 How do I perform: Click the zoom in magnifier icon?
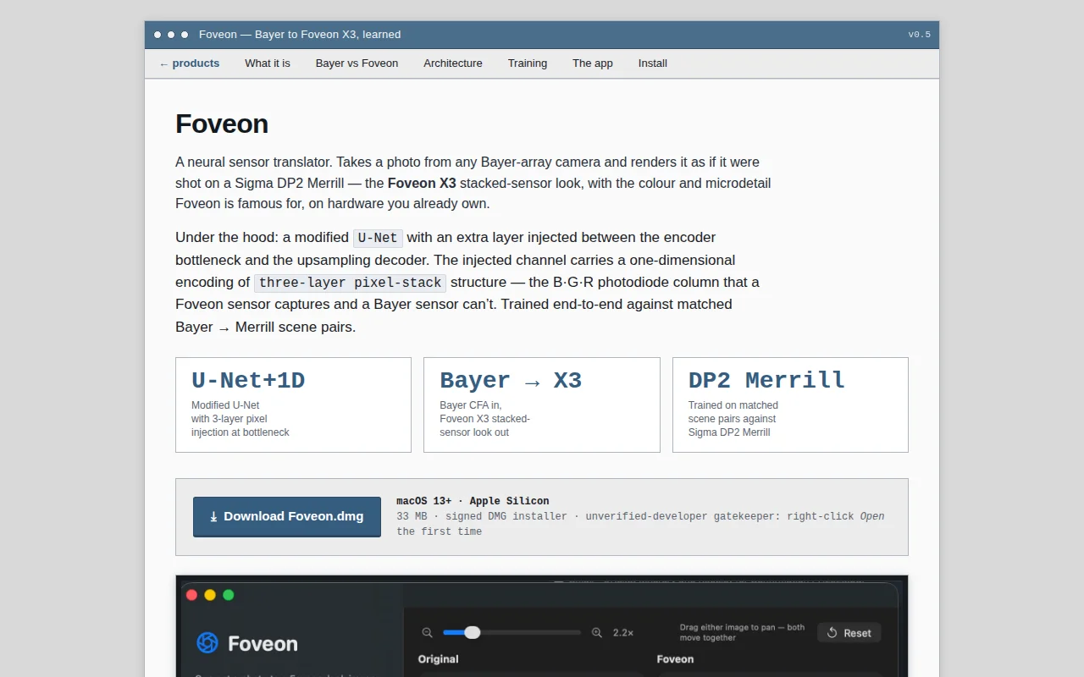coord(597,632)
